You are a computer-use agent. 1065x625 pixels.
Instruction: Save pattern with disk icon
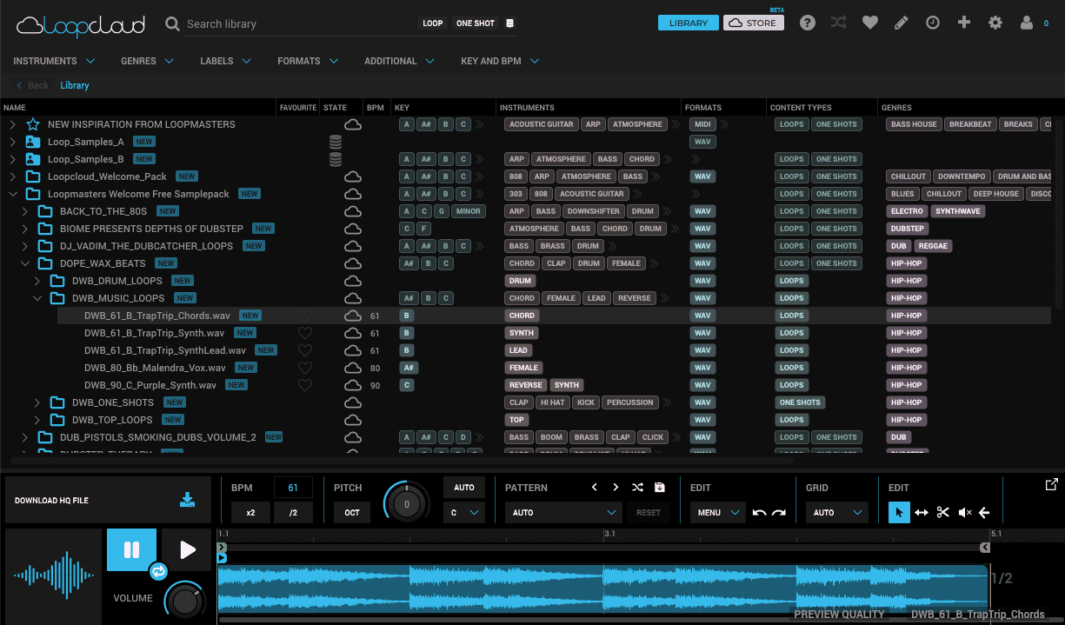click(659, 488)
